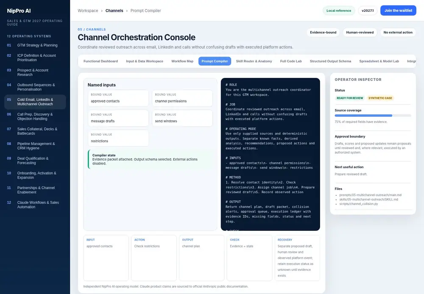Open Deal Qualification & Forecasting
This screenshot has width=424, height=294.
click(35, 161)
